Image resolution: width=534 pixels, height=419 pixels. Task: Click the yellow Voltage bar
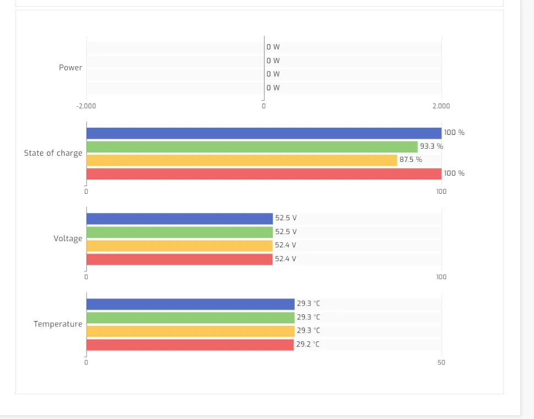pos(179,246)
